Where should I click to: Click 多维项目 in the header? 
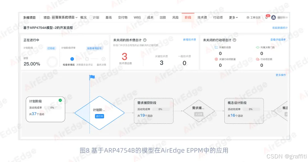click(30, 17)
